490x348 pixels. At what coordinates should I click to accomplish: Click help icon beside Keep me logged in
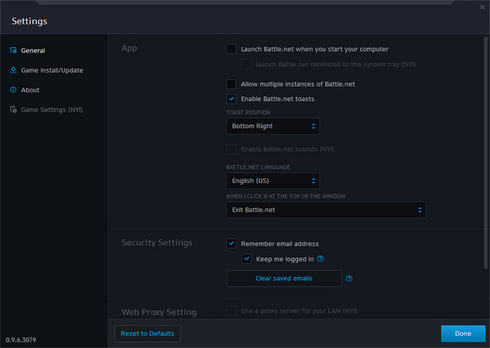(321, 259)
